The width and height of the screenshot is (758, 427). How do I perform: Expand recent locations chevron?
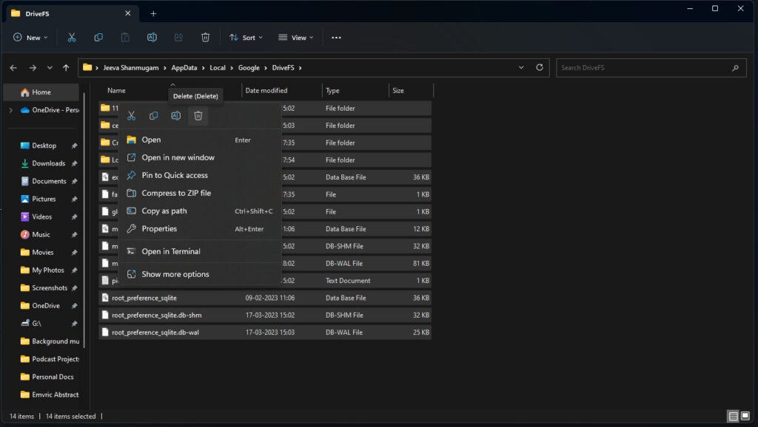50,68
